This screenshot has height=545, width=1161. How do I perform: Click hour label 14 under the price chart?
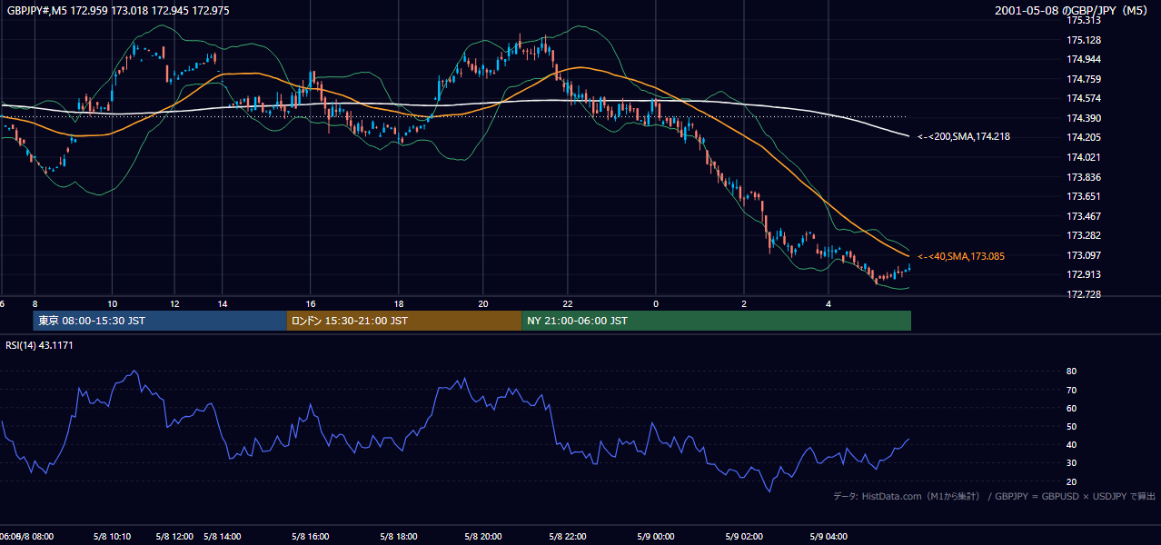[223, 303]
